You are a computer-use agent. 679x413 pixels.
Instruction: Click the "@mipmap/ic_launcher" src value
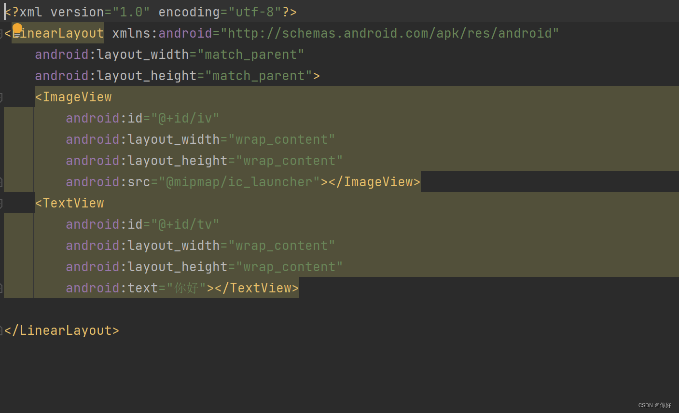(x=239, y=182)
